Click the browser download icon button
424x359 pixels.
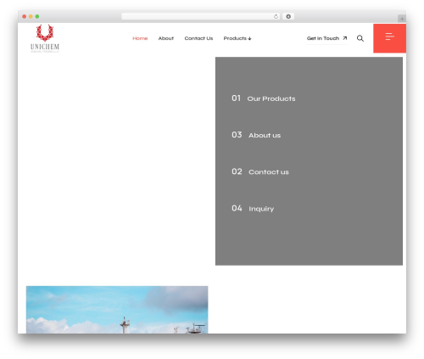(288, 16)
